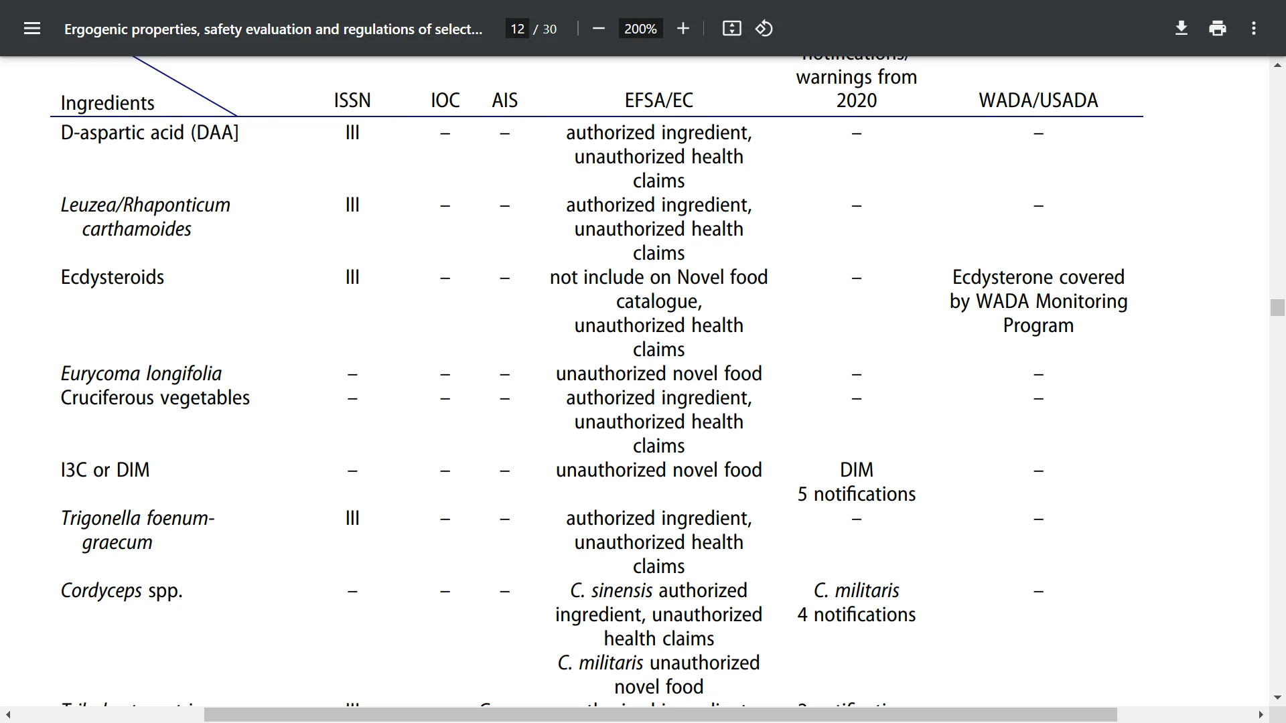Click the total page count '30'
Screen dimensions: 1286x723
(549, 29)
